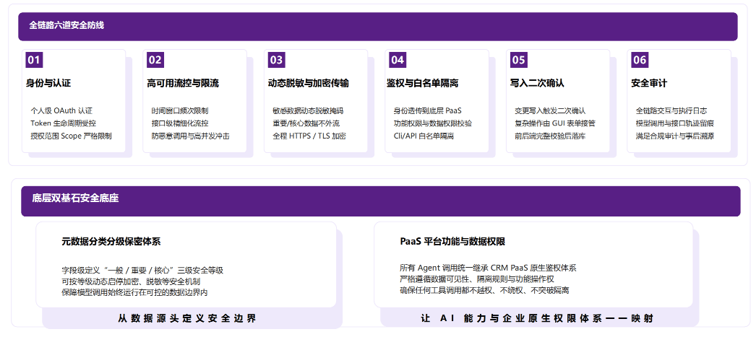Select the line 复杂操作由 GUI 表单接管
This screenshot has height=337, width=756.
coord(555,123)
